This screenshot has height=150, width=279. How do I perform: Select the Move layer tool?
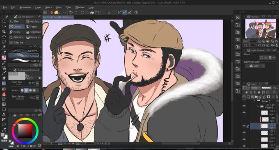coord(4,37)
